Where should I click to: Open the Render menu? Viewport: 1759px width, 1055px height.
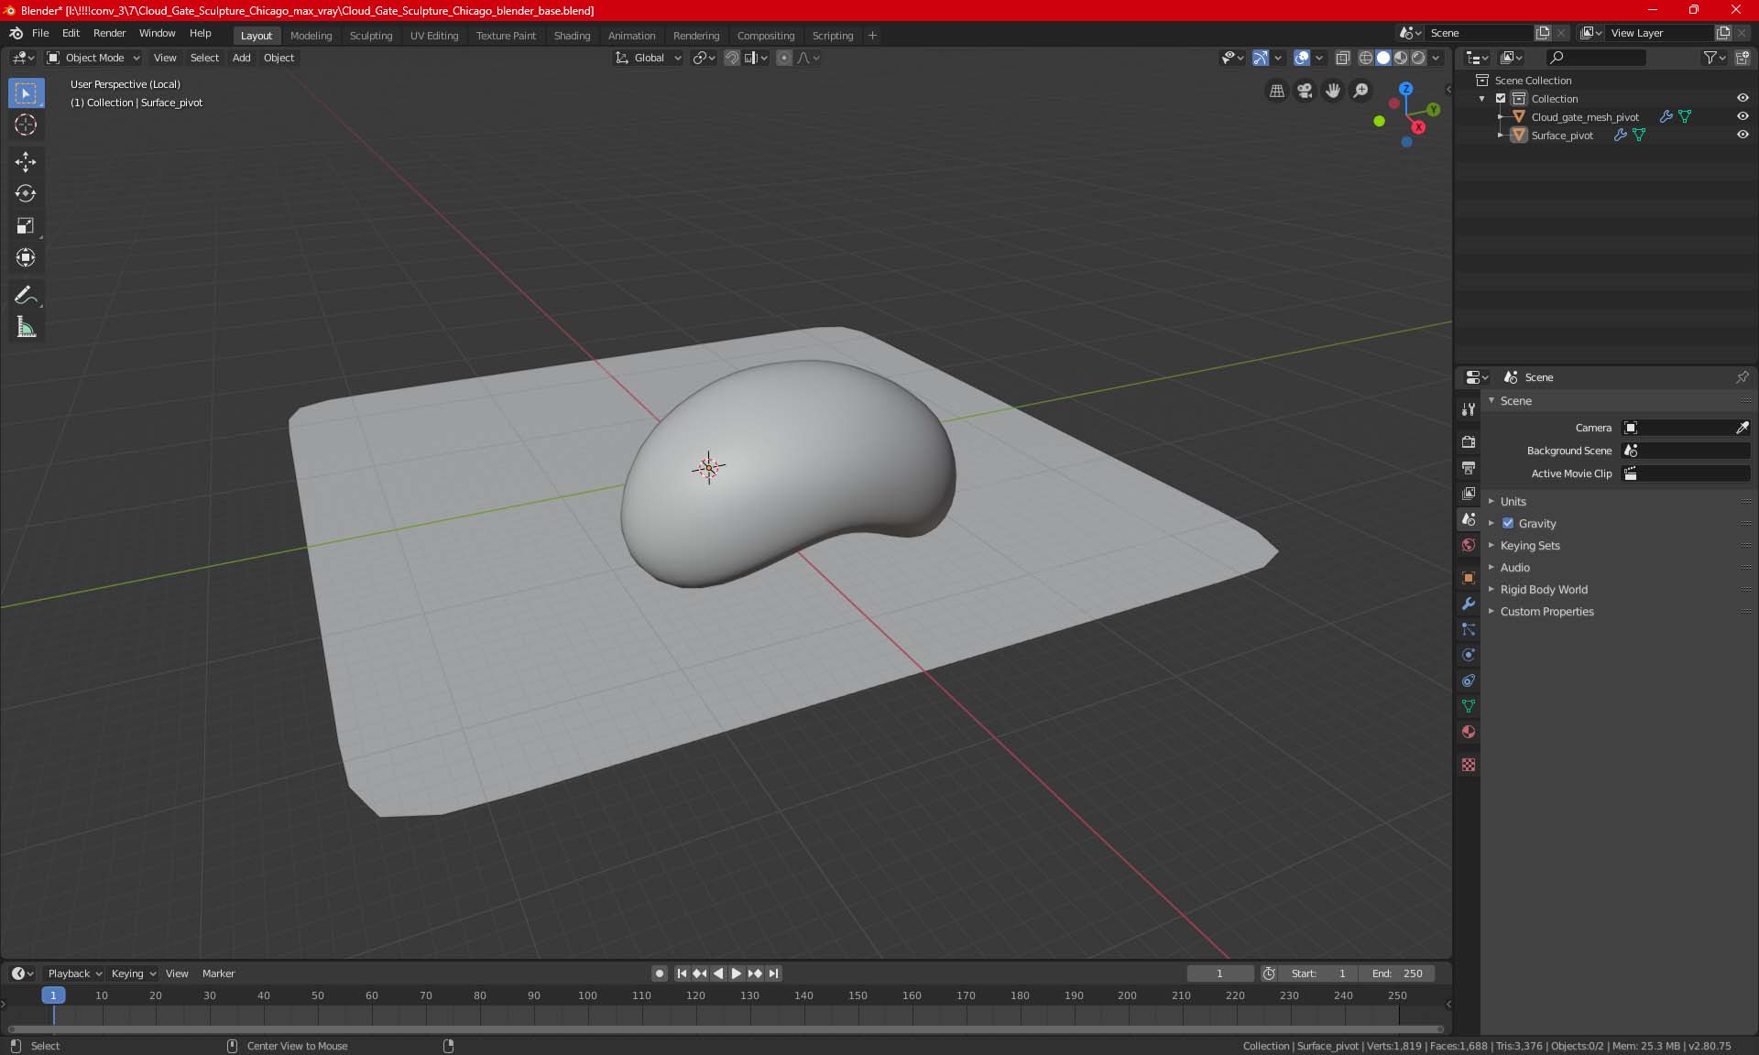pos(109,33)
